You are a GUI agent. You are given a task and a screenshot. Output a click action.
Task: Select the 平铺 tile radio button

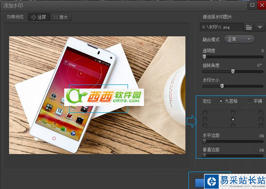tap(249, 101)
